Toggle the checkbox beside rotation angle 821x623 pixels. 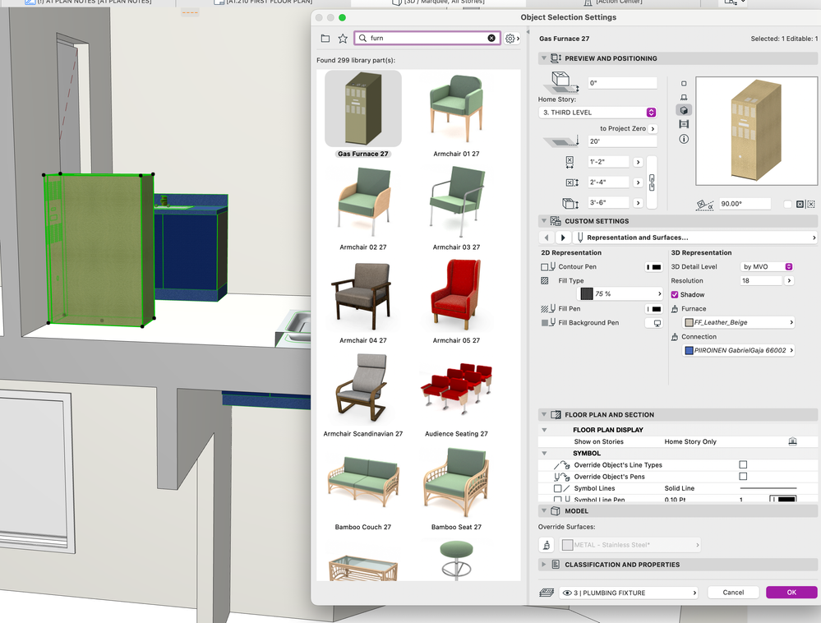787,204
